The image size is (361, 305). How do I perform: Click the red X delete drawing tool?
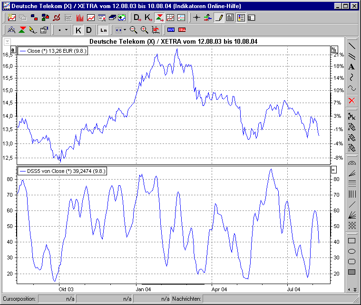coord(351,100)
